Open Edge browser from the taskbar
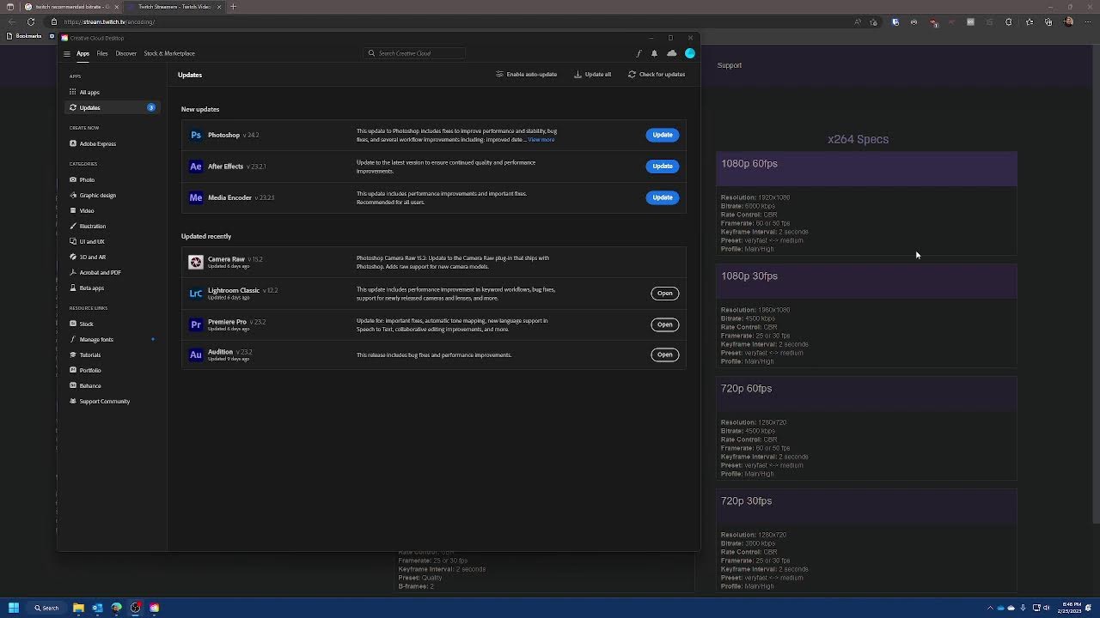Image resolution: width=1100 pixels, height=618 pixels. tap(116, 608)
